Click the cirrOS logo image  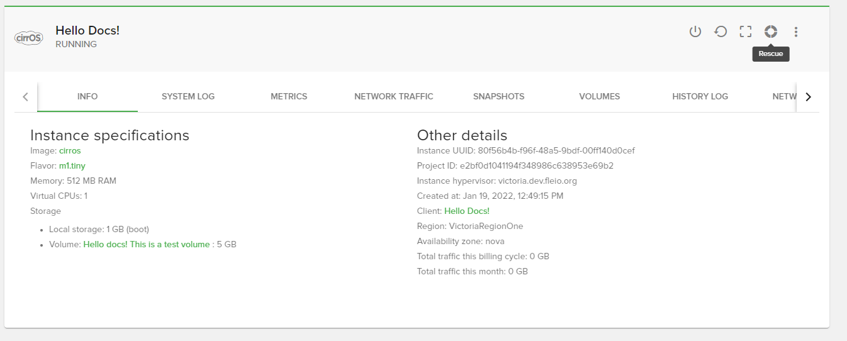[x=28, y=38]
